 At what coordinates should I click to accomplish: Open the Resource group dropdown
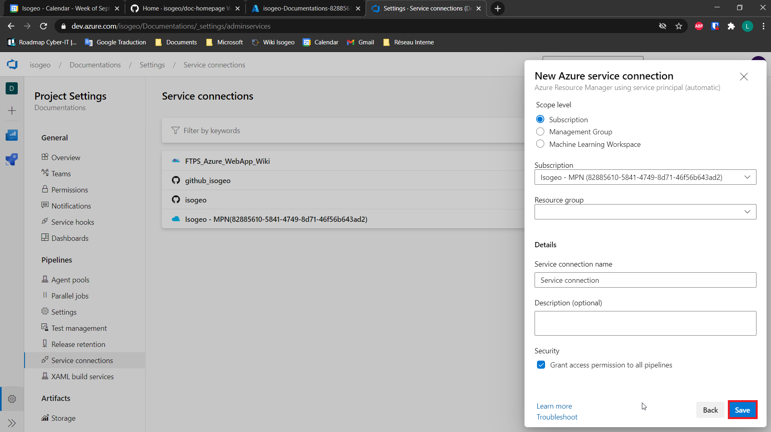tap(645, 212)
